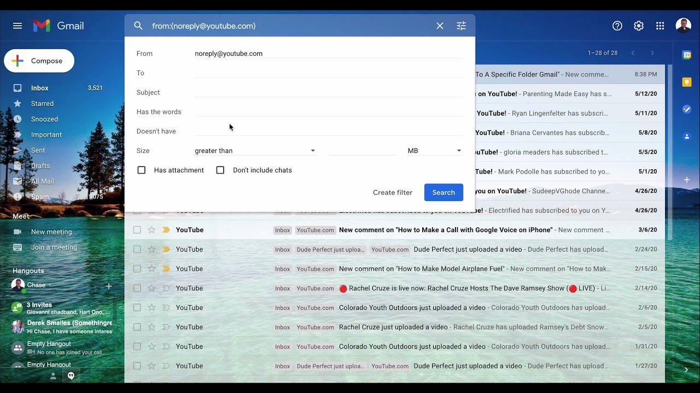The height and width of the screenshot is (393, 700).
Task: Expand the Chase Hangouts status dropdown
Action: point(50,285)
